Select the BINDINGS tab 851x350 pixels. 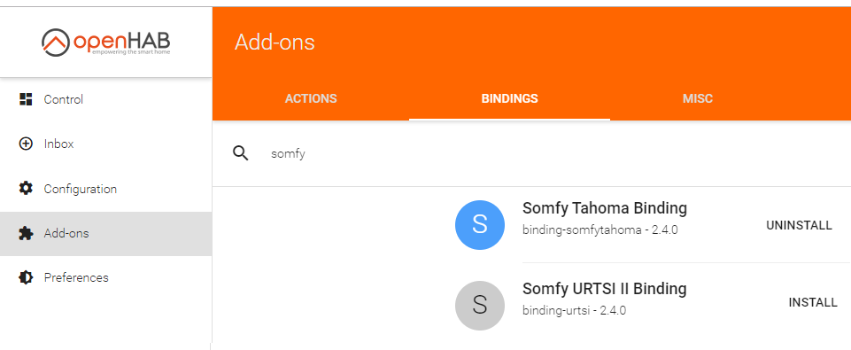(x=509, y=98)
